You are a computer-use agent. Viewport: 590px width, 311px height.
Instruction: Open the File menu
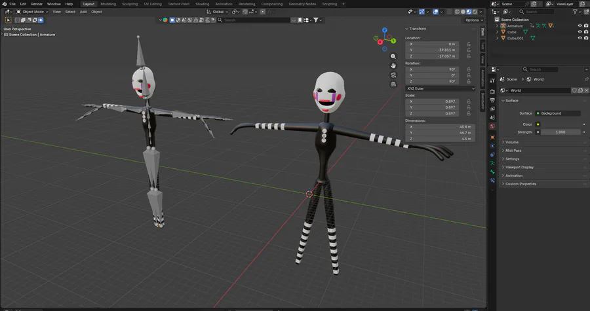click(12, 4)
